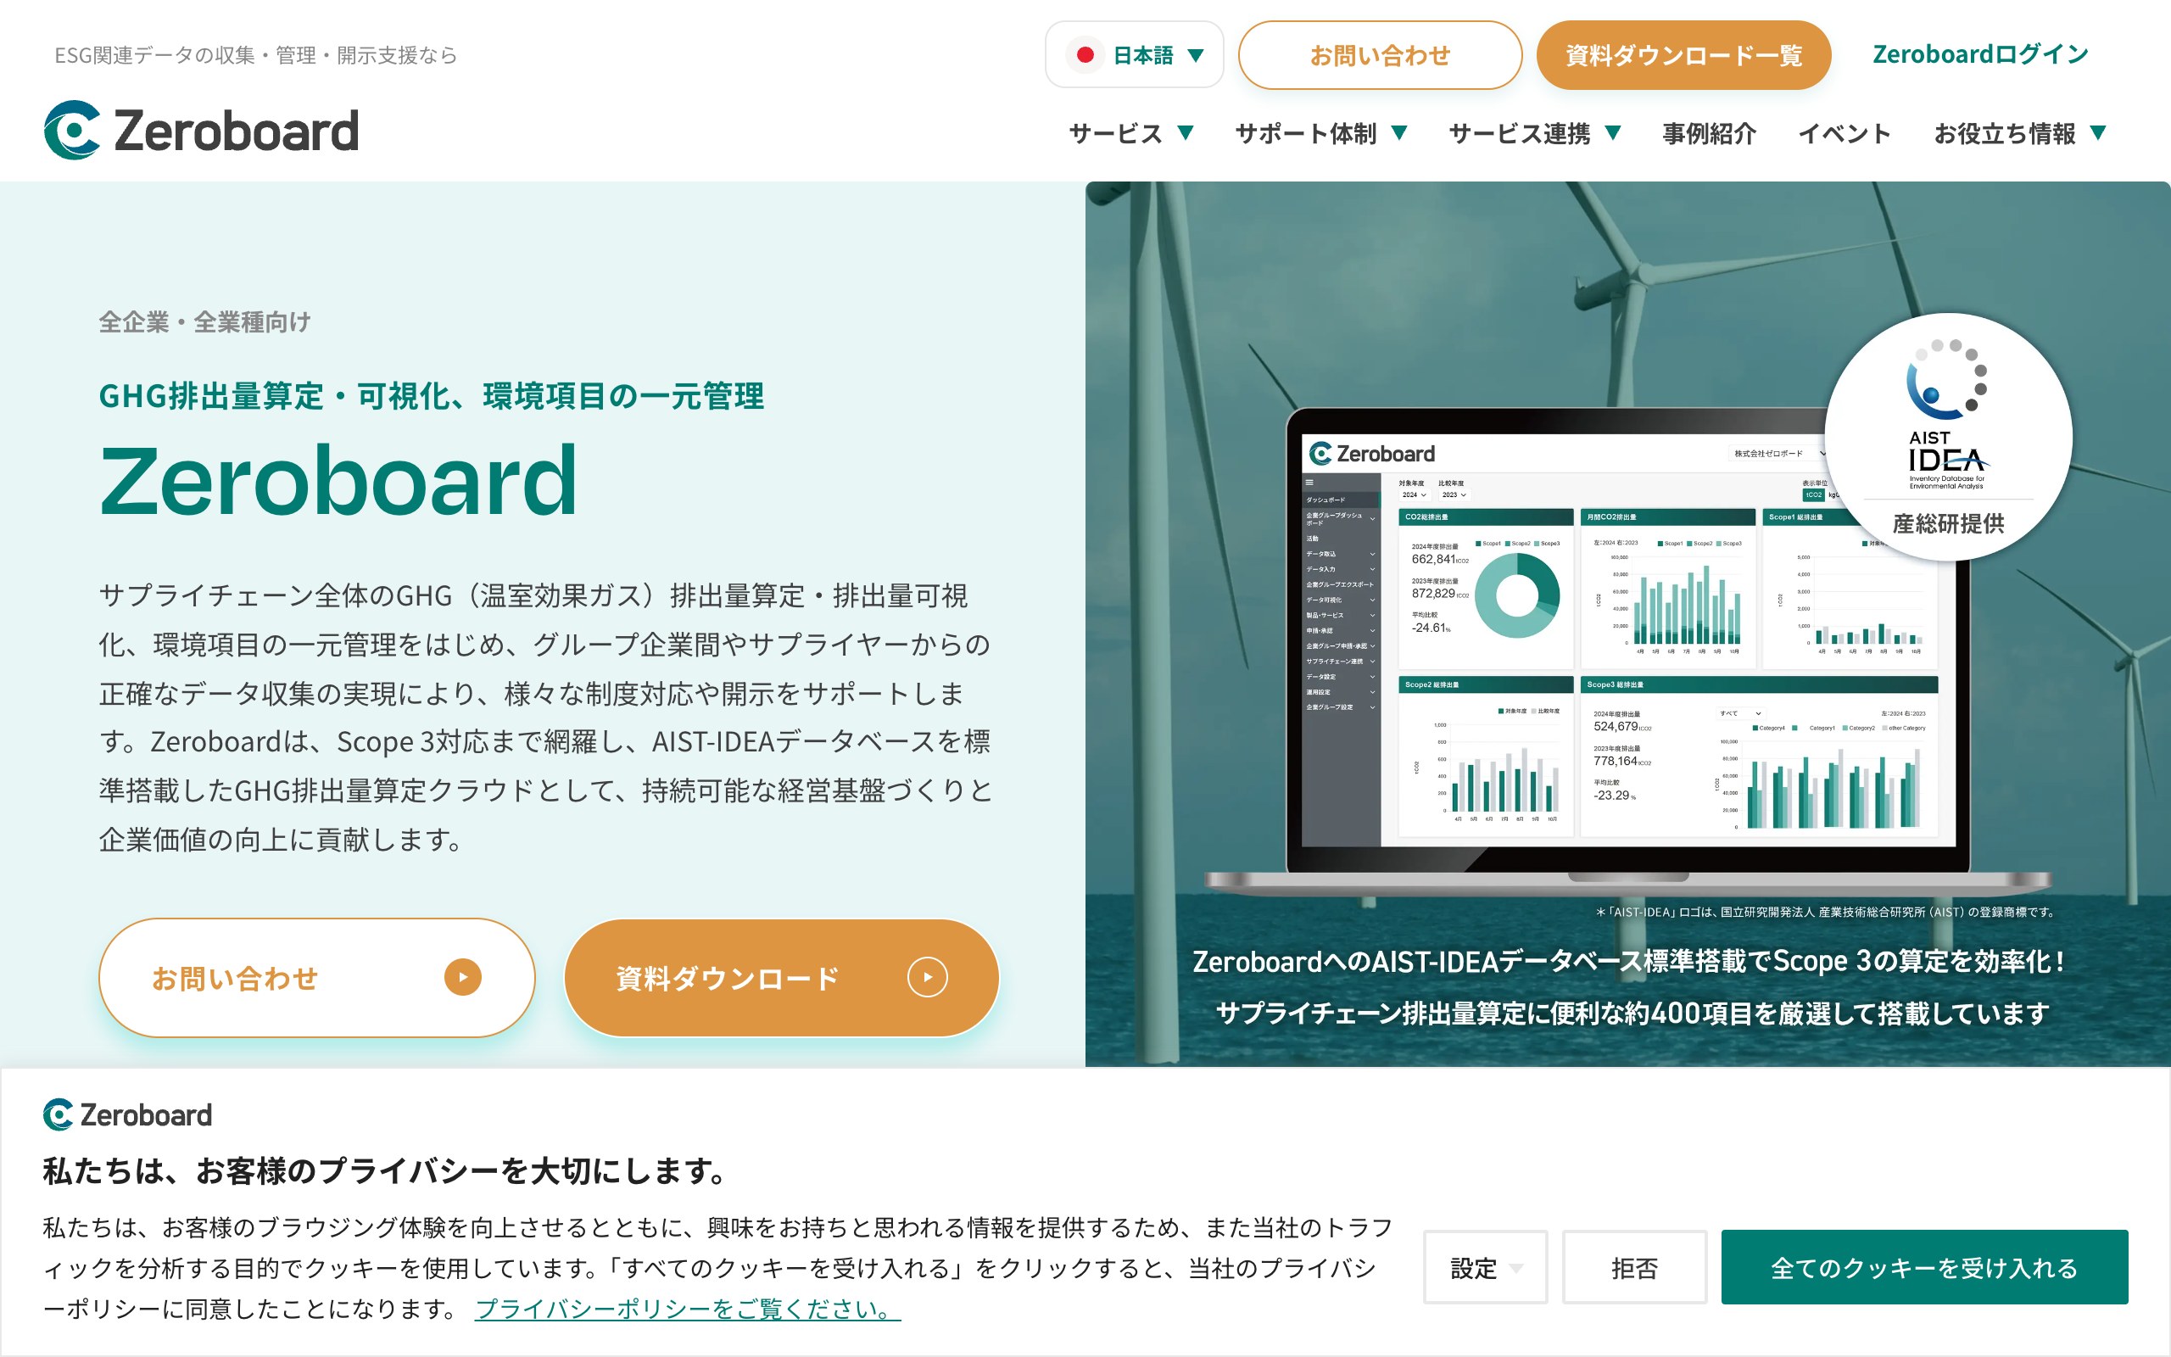Open the イベント menu item
This screenshot has width=2171, height=1357.
(x=1845, y=134)
